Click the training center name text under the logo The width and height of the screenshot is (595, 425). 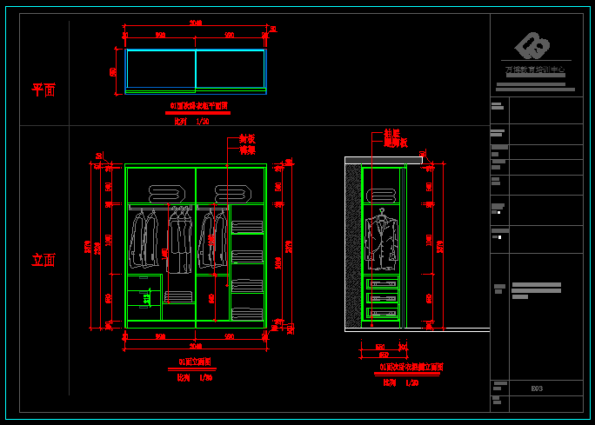coord(535,70)
